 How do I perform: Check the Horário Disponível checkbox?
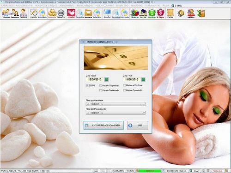click(101, 85)
